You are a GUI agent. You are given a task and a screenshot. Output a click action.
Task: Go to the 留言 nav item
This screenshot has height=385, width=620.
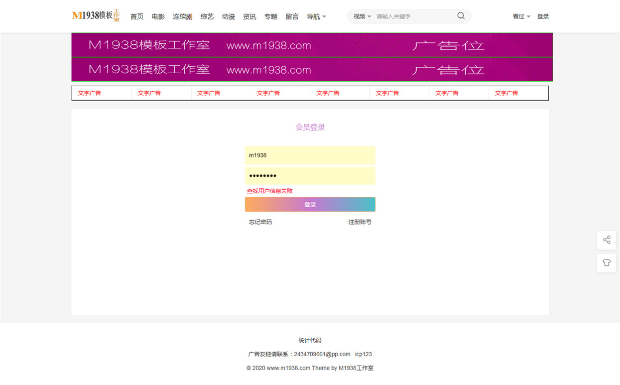[x=292, y=16]
